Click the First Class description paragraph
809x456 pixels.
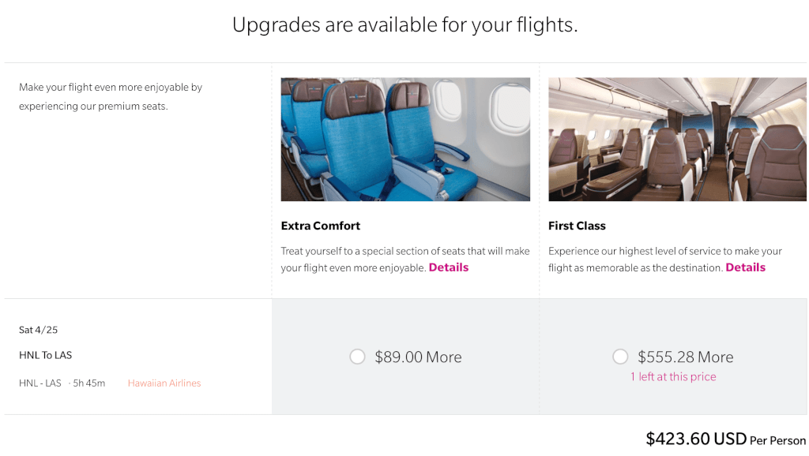pyautogui.click(x=665, y=260)
